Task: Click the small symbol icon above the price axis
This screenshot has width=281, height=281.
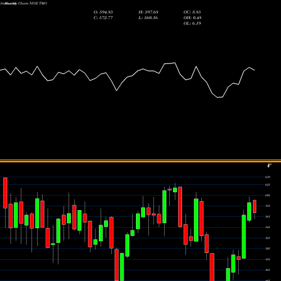Action: coord(269,165)
